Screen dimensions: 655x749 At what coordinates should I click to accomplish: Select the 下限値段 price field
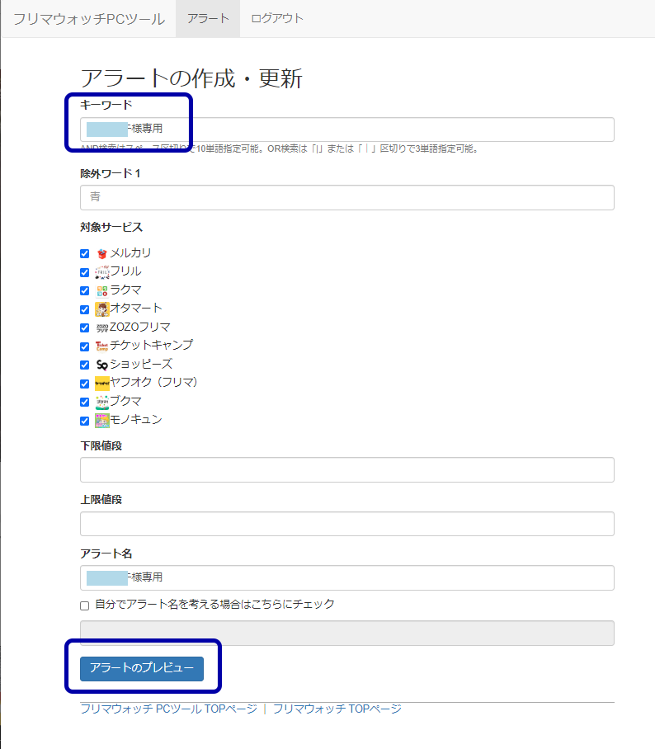pos(346,469)
